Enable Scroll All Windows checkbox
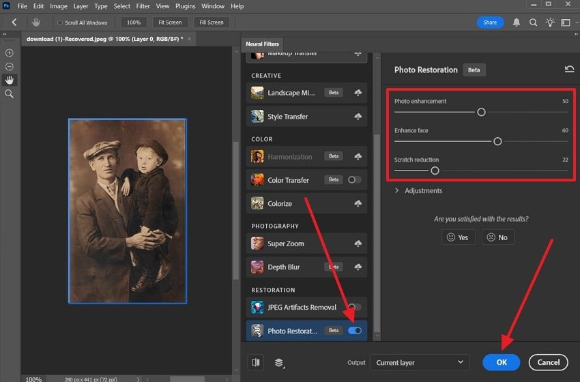This screenshot has height=382, width=580. [60, 23]
